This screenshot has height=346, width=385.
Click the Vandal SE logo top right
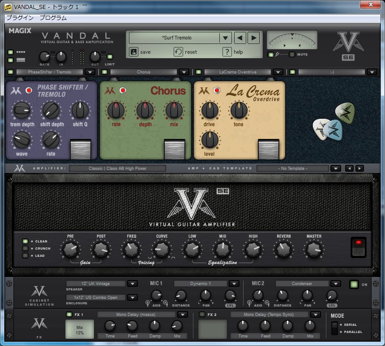[348, 46]
